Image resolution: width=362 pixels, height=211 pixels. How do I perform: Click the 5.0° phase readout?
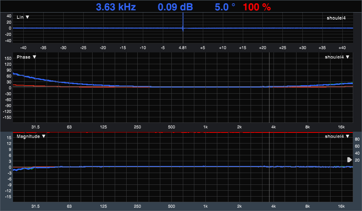[x=225, y=7]
